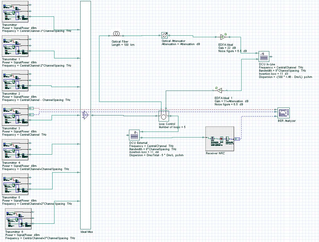Select the Ideal Mux component

click(x=85, y=115)
